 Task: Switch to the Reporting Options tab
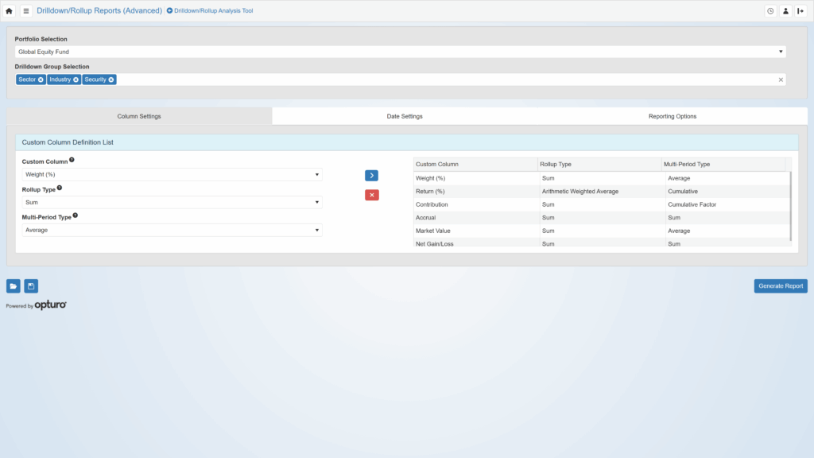point(672,116)
